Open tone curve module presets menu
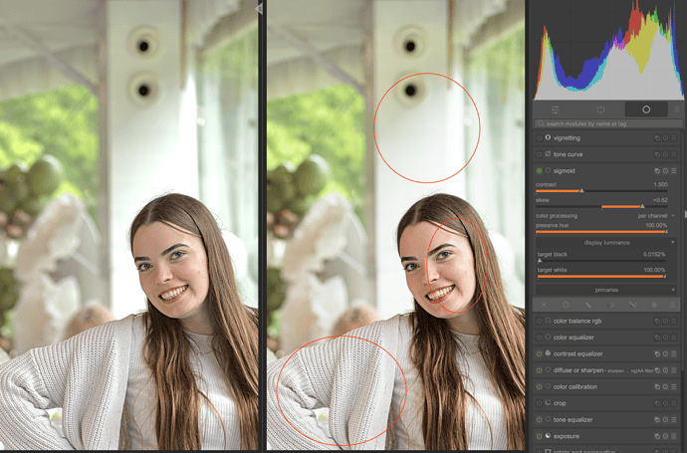This screenshot has height=453, width=687. (675, 154)
